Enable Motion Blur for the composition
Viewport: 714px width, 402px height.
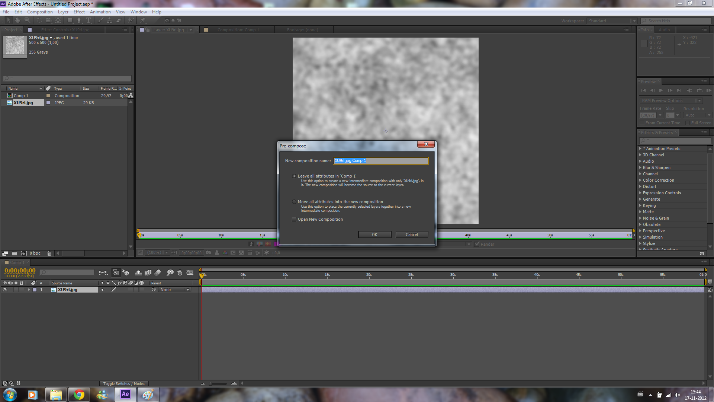pos(158,273)
